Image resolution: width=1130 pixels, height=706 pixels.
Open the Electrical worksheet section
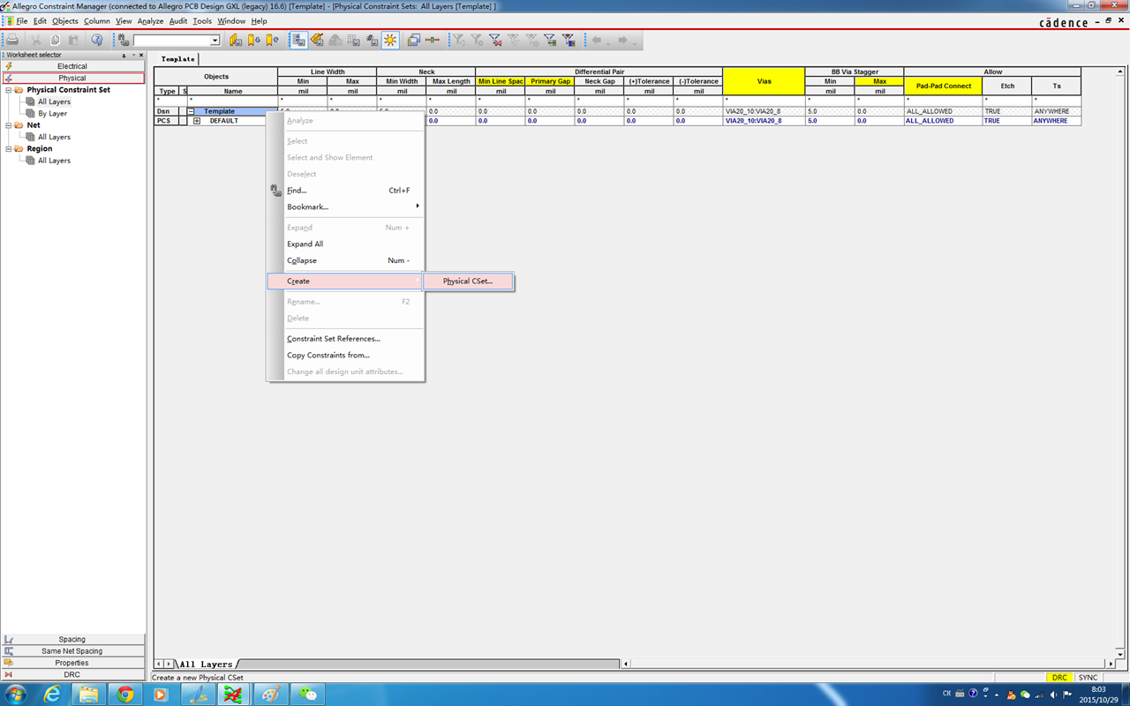[73, 66]
